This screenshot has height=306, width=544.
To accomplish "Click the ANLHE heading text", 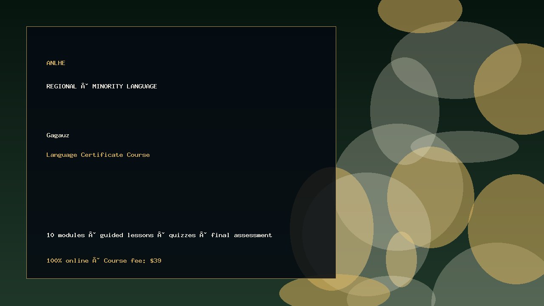I will click(56, 63).
